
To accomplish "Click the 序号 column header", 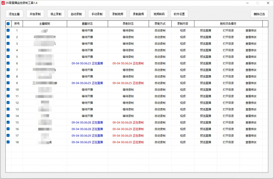I will pyautogui.click(x=17, y=24).
